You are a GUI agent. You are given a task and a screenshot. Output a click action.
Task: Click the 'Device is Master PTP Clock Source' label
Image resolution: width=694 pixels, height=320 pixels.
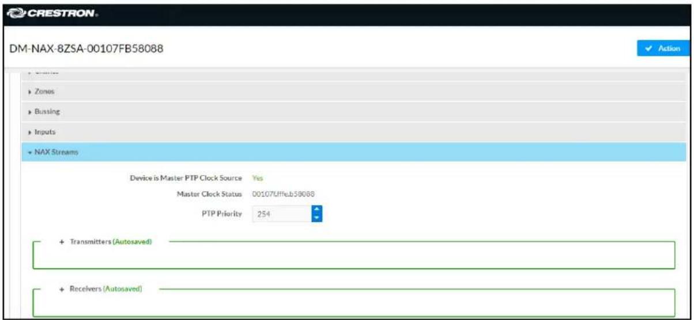(186, 178)
